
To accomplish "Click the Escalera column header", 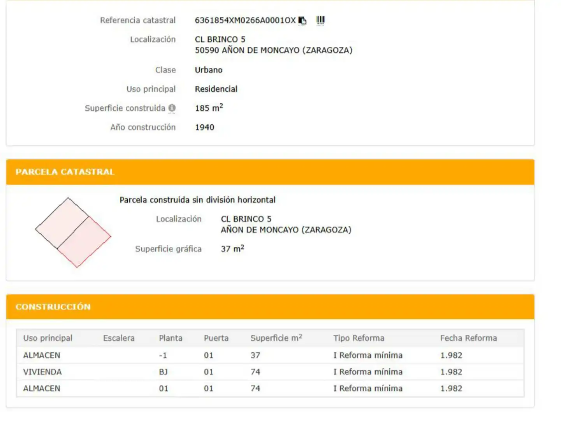I will tap(119, 338).
